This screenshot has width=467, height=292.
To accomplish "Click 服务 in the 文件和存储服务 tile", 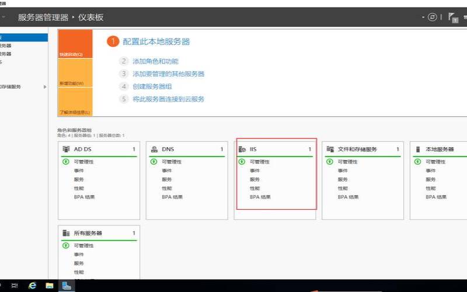I will (x=343, y=179).
